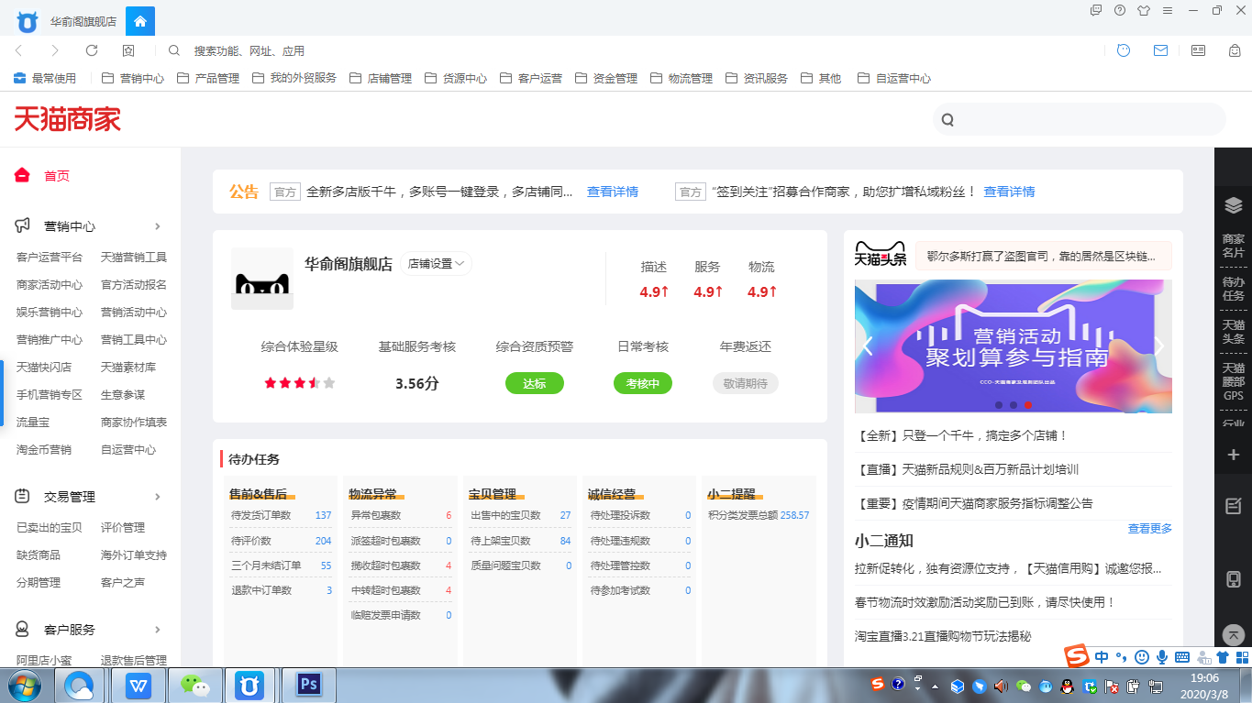Expand the 营销中心 sidebar section
Screen dimensions: 1252x703
coord(158,226)
